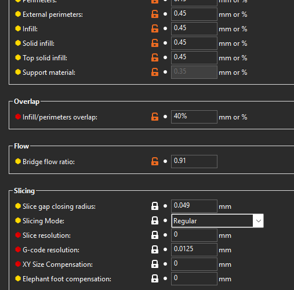Click the Slicing Mode lock icon
Viewport: 294px width, 290px height.
click(x=155, y=221)
